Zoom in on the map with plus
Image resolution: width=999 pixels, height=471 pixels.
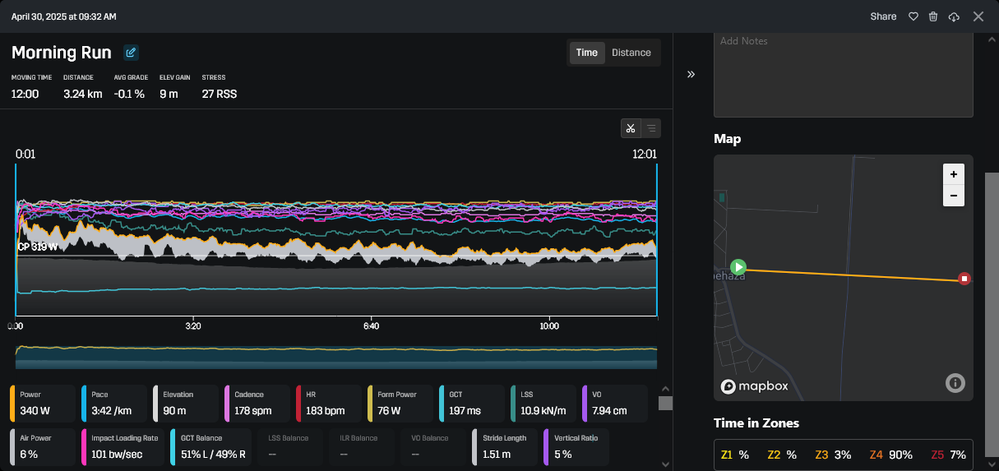pos(953,174)
